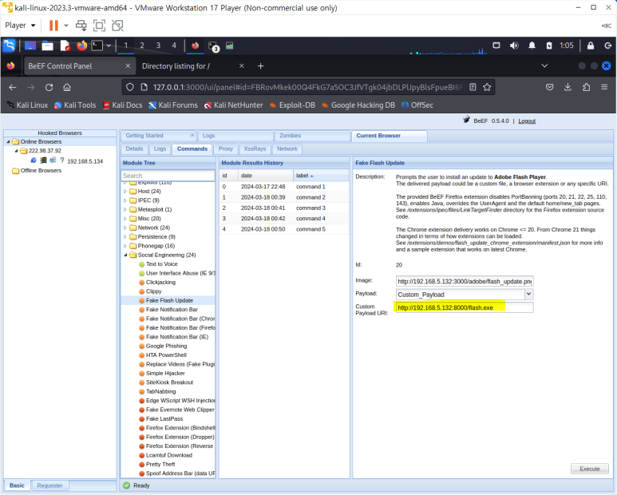Switch to the XssRays tab

(x=255, y=148)
